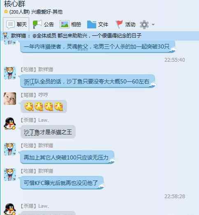Click the 核心群 group title
Viewport: 199px width, 215px height.
(15, 4)
